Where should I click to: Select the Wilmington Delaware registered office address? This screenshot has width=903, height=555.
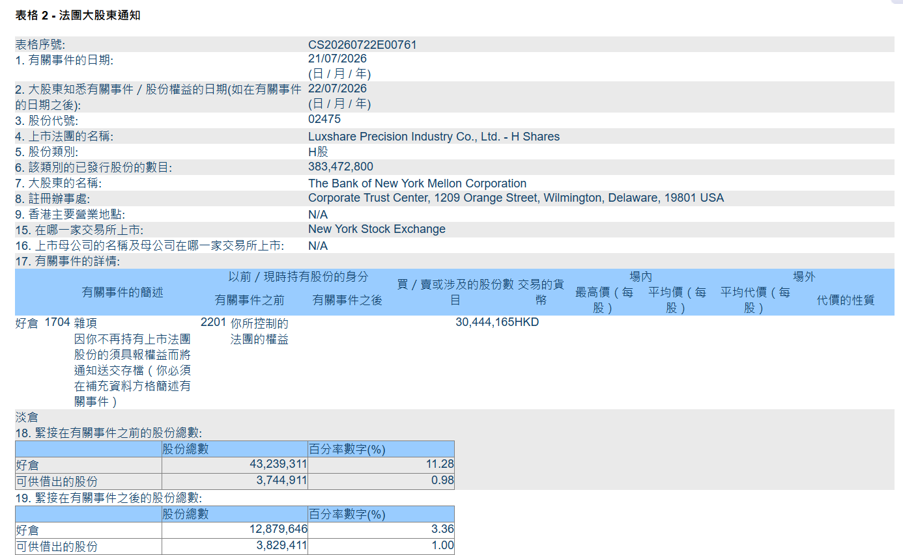[516, 198]
